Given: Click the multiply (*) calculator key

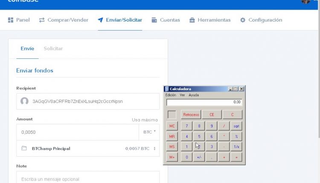Looking at the screenshot, I should [x=224, y=136].
